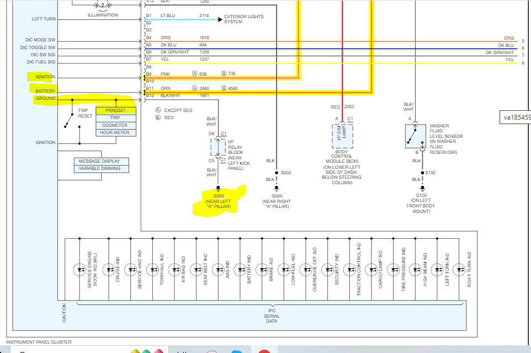Select the highlighted PRND321 box
The width and height of the screenshot is (531, 353).
point(115,110)
